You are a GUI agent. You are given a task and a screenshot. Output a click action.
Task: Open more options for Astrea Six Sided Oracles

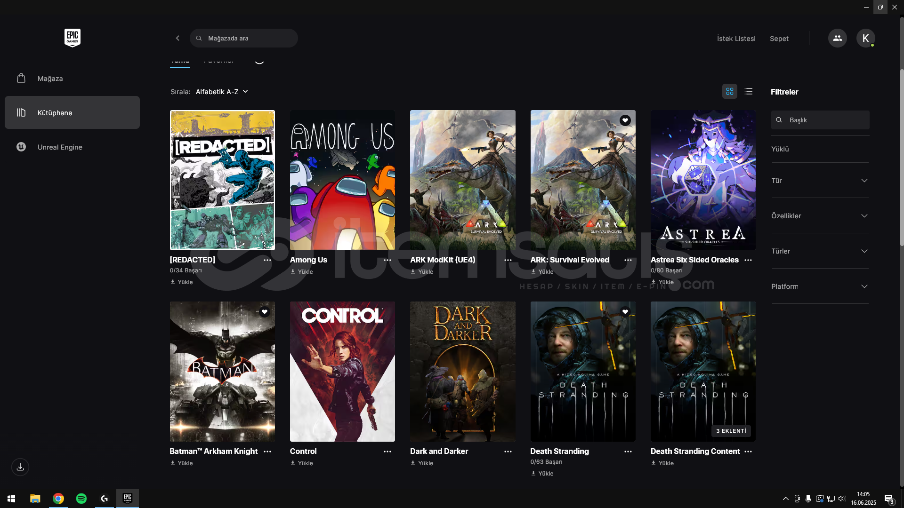pyautogui.click(x=748, y=260)
